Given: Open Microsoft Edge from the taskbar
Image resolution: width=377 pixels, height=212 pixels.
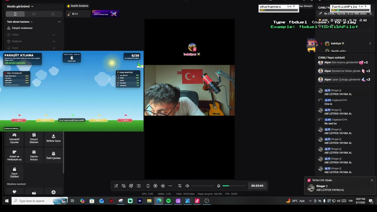Looking at the screenshot, I should [x=159, y=201].
